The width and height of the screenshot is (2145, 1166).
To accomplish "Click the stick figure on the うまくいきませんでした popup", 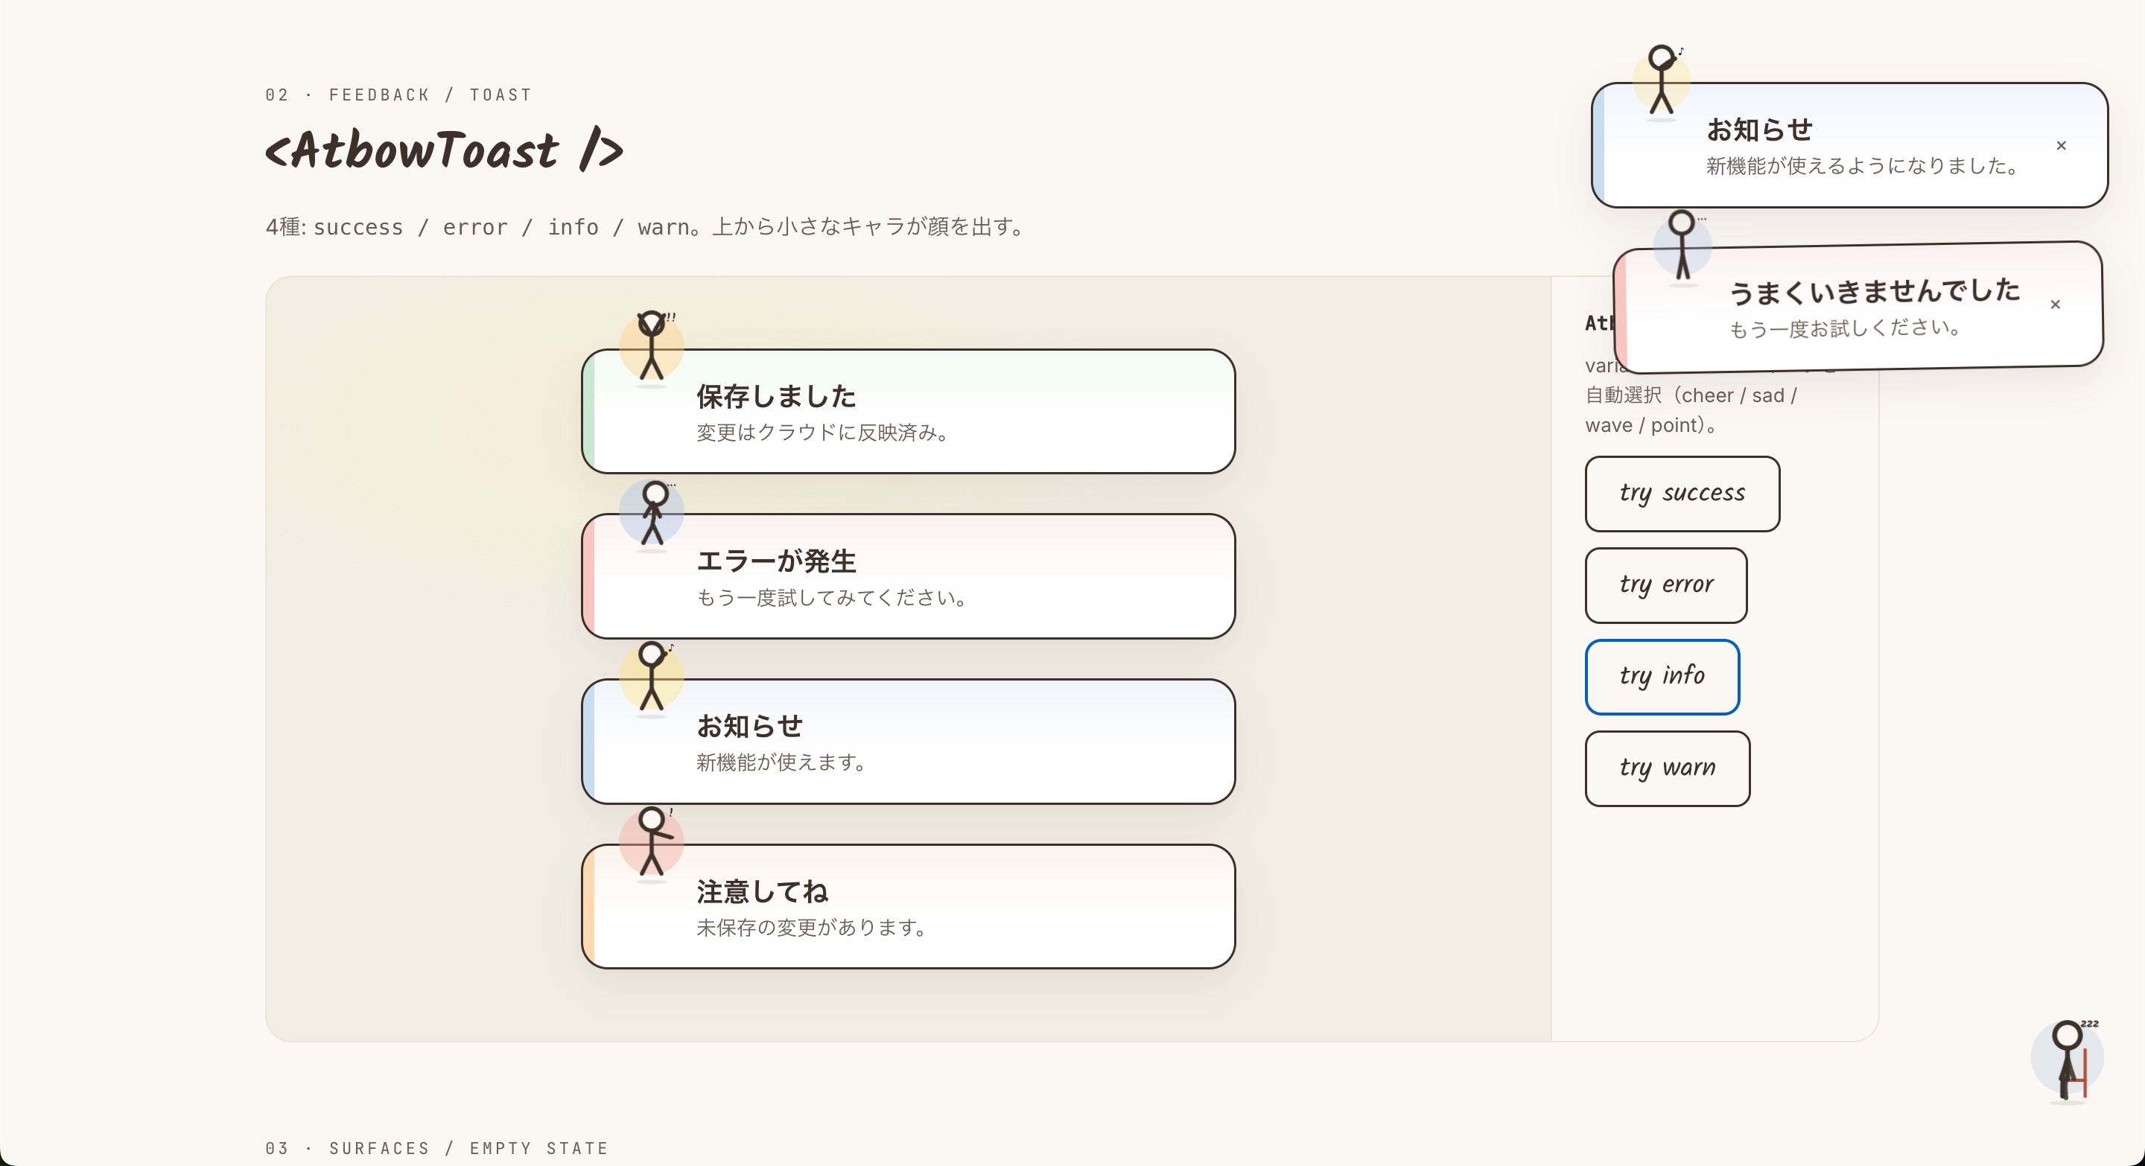I will 1682,246.
